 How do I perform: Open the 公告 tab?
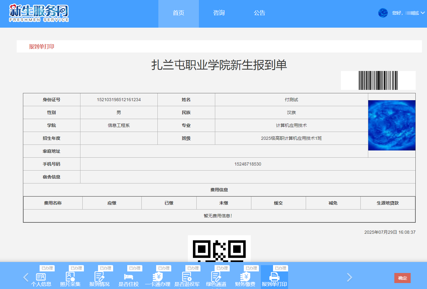click(x=260, y=13)
